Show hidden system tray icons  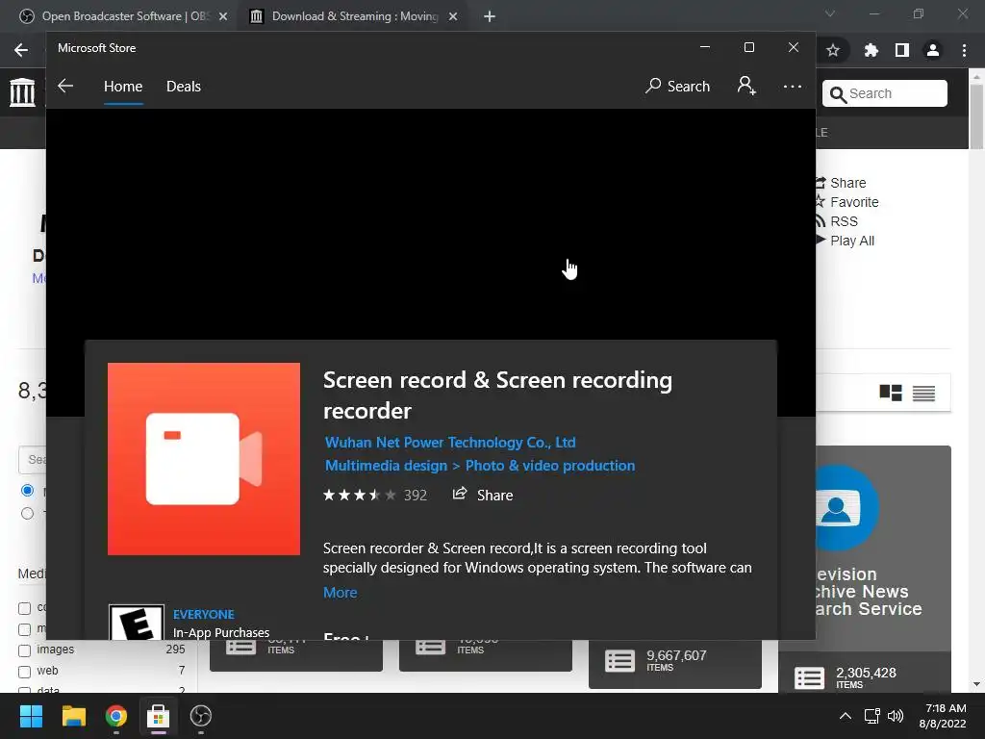tap(846, 716)
